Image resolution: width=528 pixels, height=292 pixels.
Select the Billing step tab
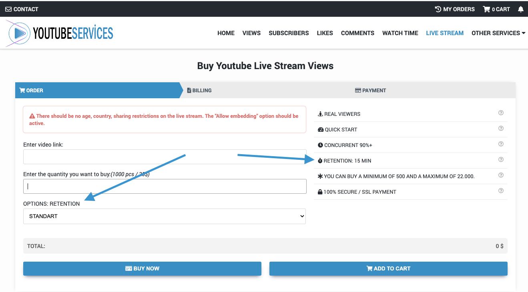[x=199, y=90]
